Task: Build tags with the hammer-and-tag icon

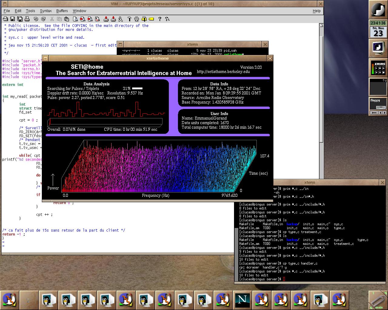Action: pos(144,19)
